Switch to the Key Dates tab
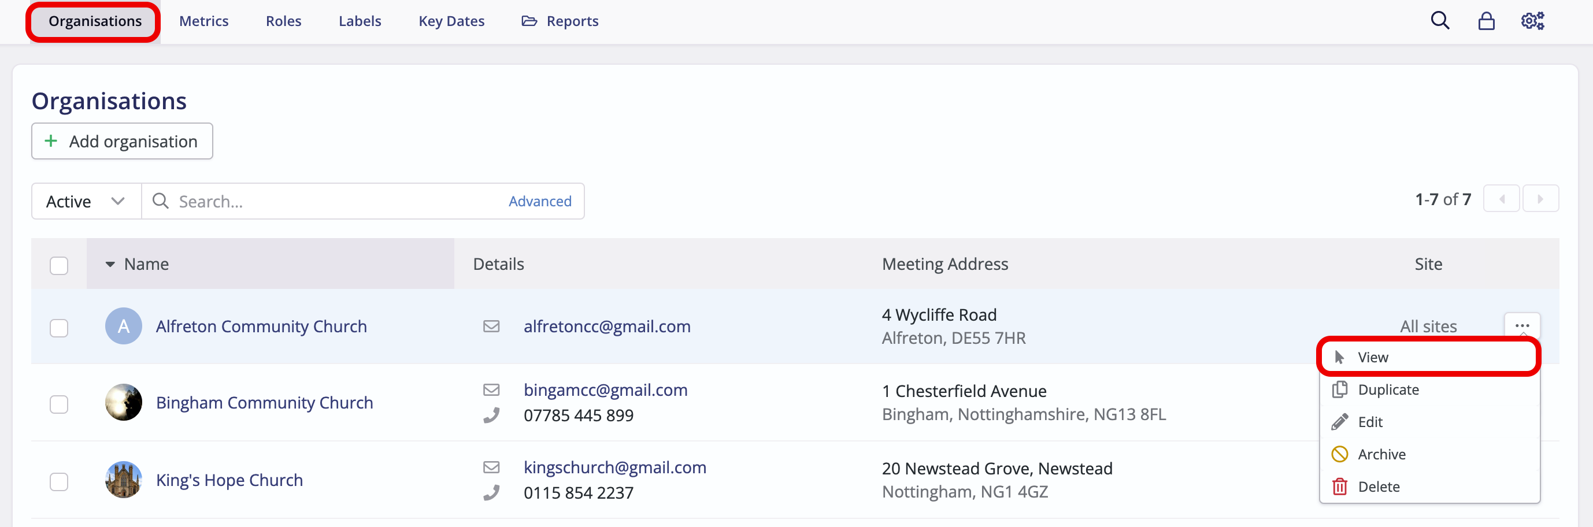 click(x=451, y=20)
